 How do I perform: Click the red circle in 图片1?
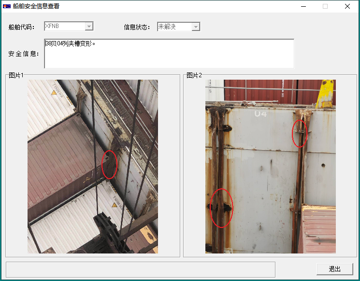[x=110, y=165]
